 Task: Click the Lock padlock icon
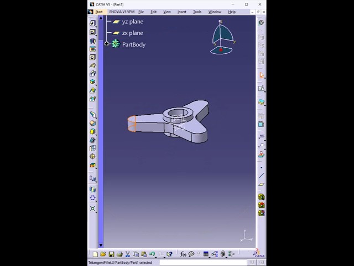(x=223, y=254)
